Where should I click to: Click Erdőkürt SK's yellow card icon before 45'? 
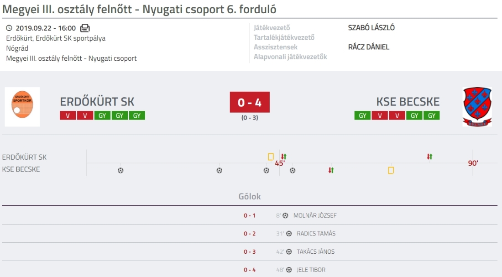[x=271, y=157]
